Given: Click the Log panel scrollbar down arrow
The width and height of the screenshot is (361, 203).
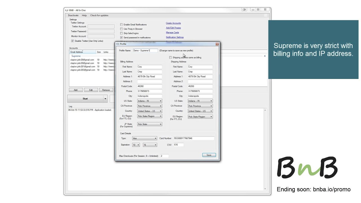Looking at the screenshot, I should 265,189.
